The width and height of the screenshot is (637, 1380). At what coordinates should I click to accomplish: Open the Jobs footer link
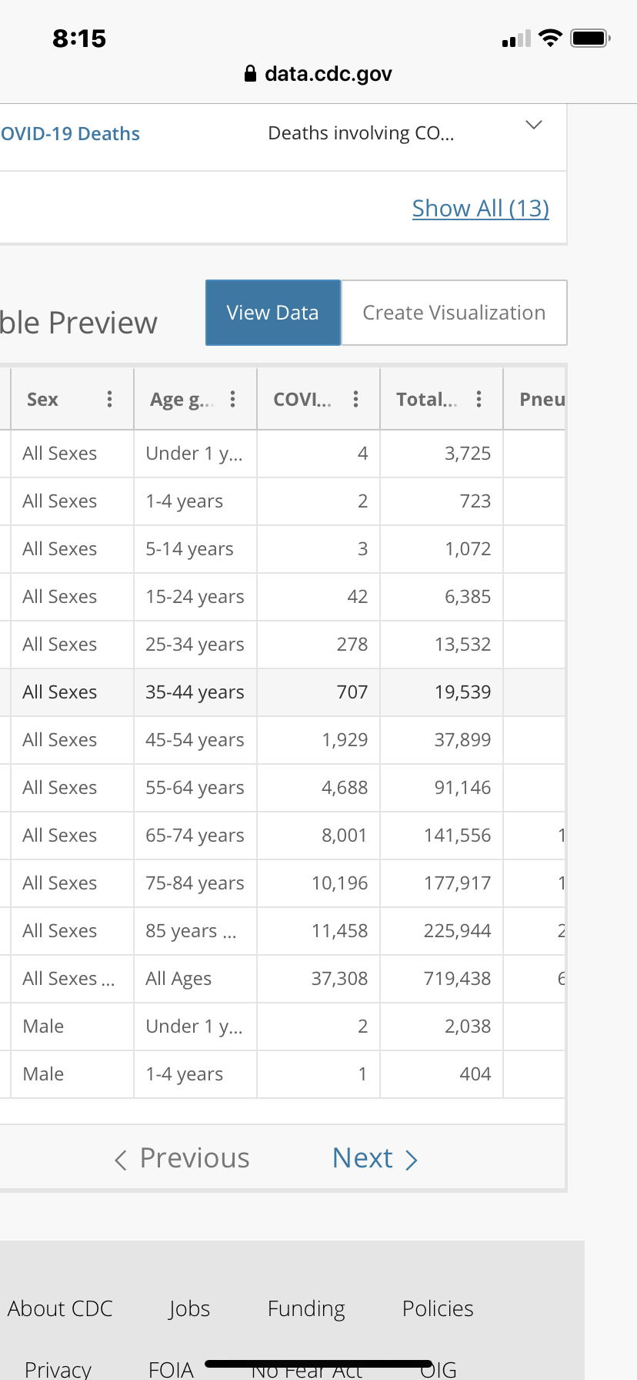click(x=189, y=1308)
